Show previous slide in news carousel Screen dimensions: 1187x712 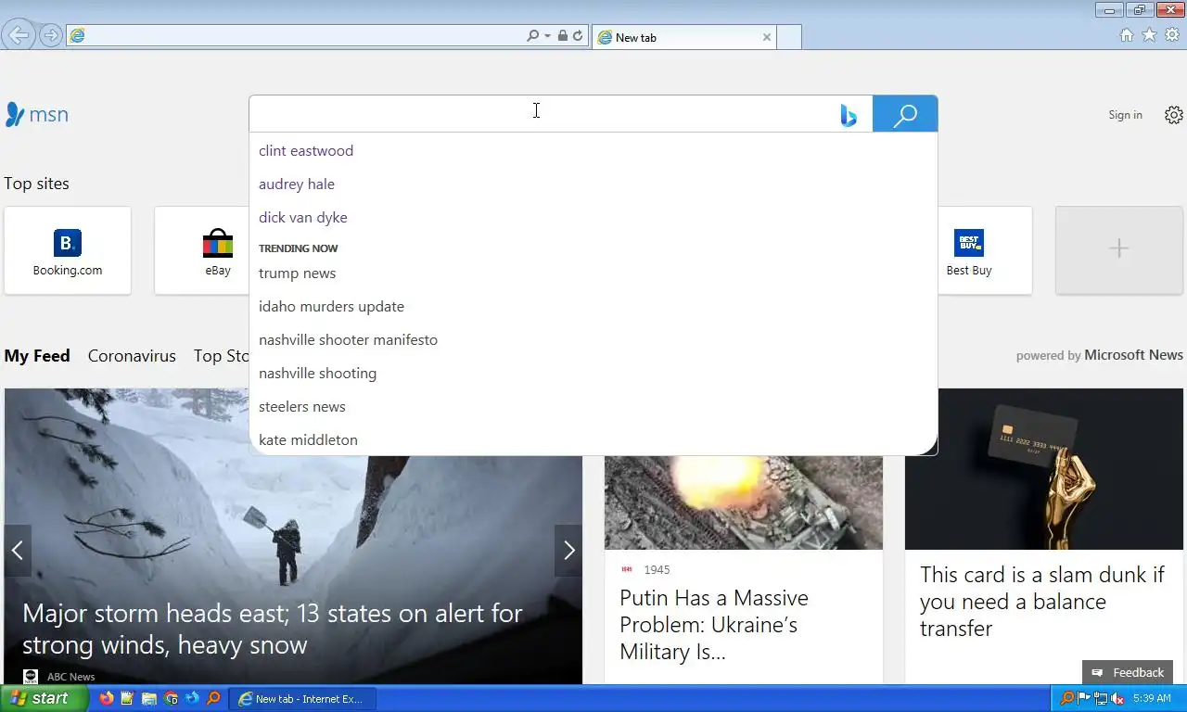[x=18, y=551]
